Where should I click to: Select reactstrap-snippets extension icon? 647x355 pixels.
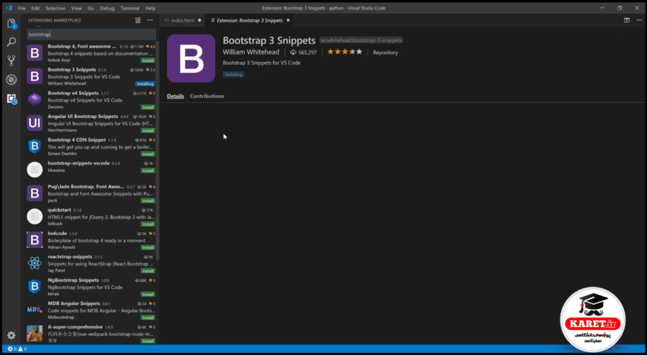click(35, 263)
